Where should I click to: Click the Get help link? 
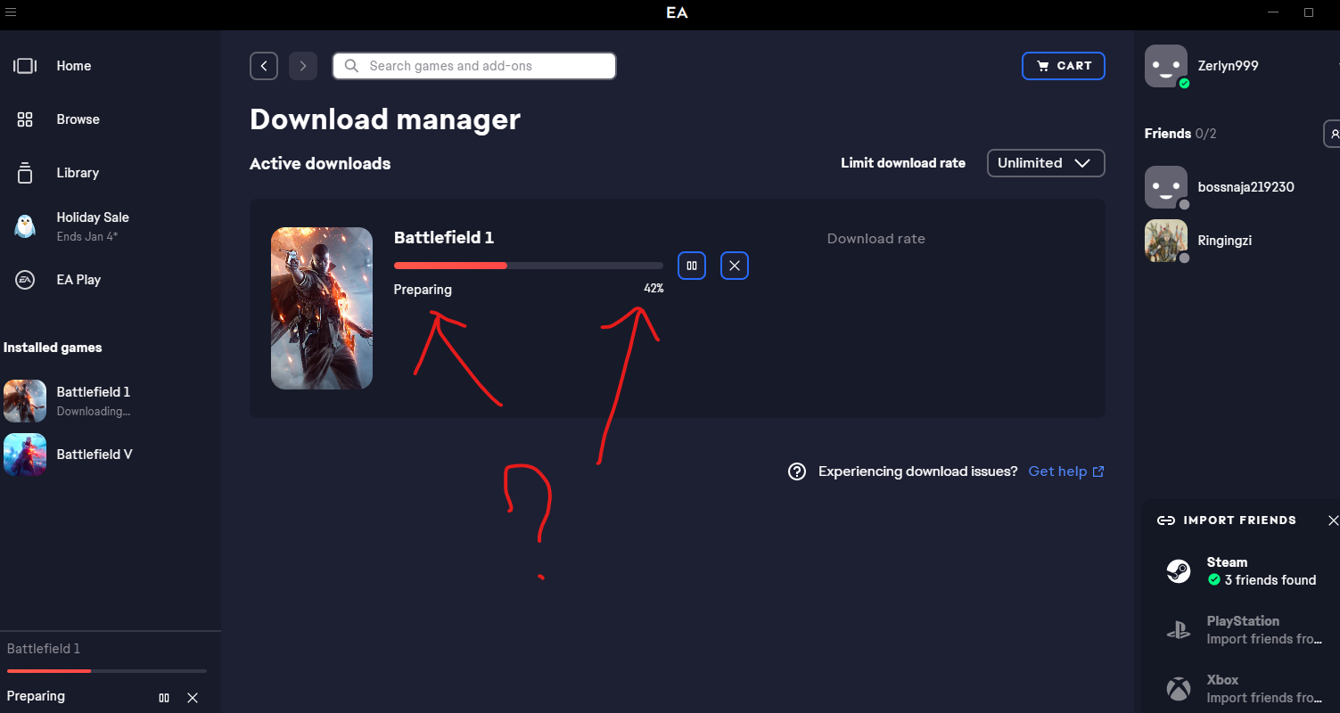pos(1066,471)
